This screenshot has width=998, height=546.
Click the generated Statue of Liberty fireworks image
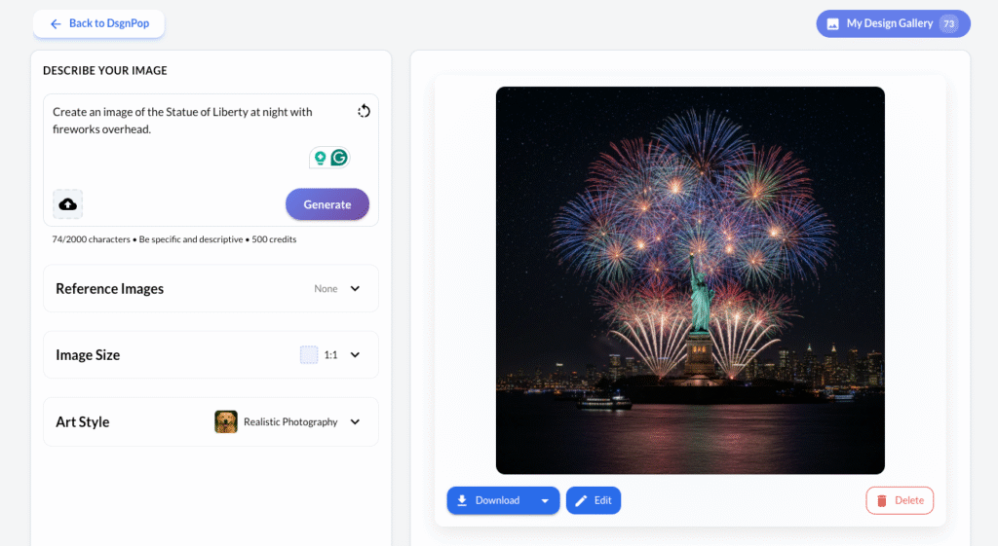690,280
